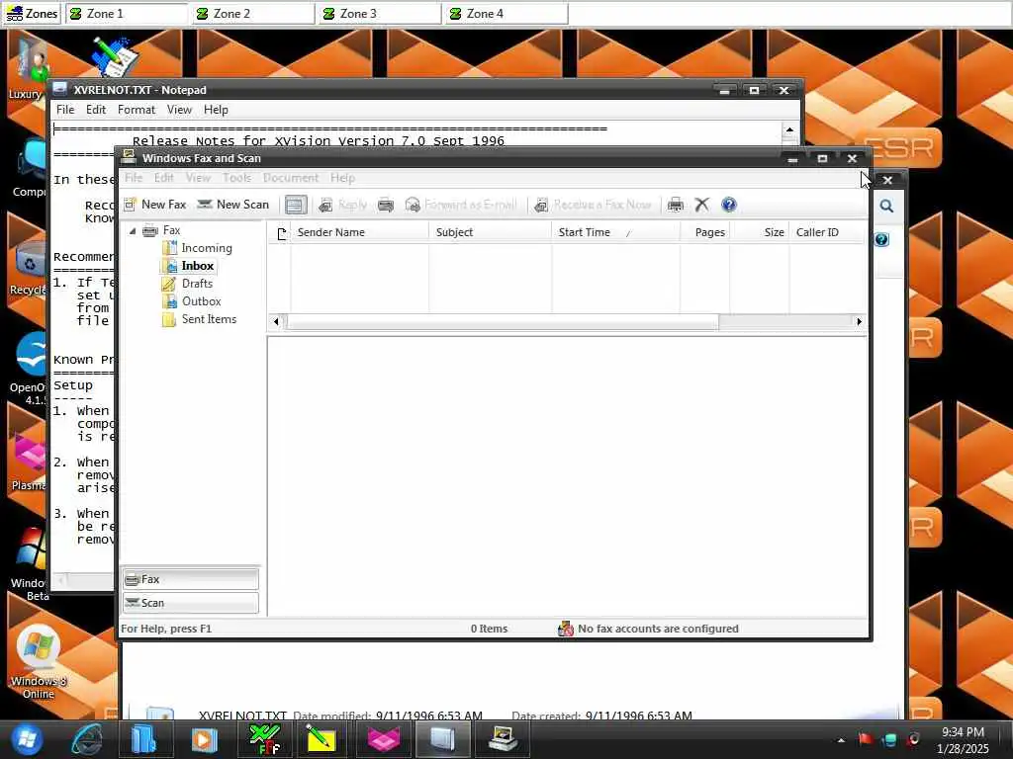Sort by Start Time column header
This screenshot has width=1013, height=759.
615,232
